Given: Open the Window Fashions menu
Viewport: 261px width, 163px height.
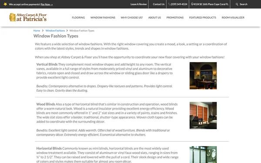Looking at the screenshot, I should [x=103, y=18].
